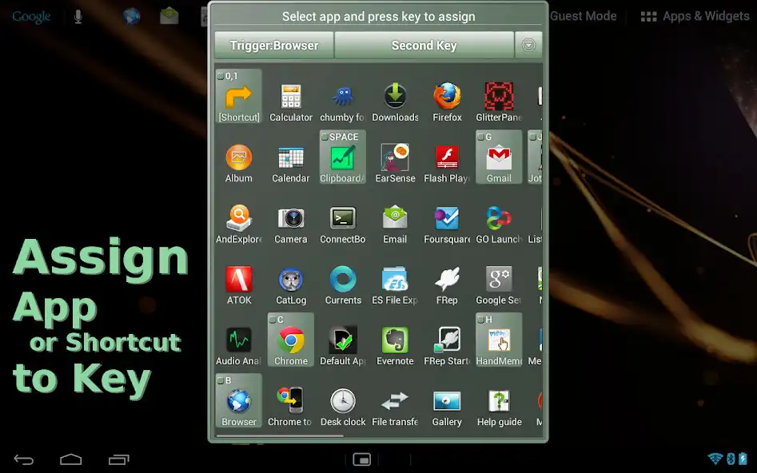The height and width of the screenshot is (473, 757).
Task: Toggle the checkbox marked B on Browser
Action: (x=221, y=381)
